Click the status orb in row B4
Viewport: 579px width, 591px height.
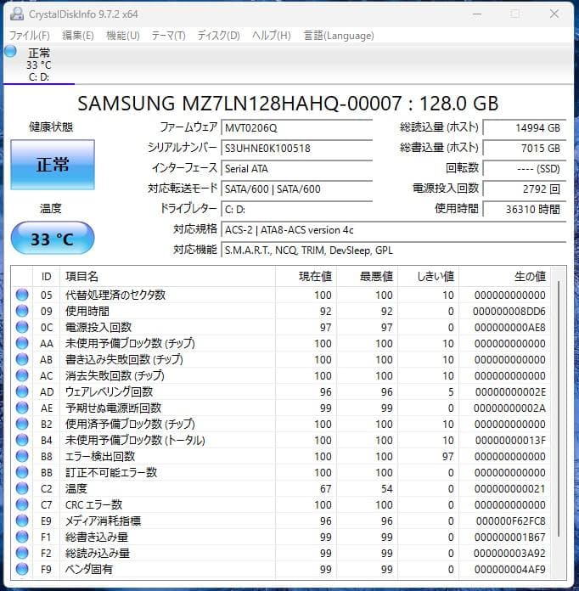click(22, 440)
